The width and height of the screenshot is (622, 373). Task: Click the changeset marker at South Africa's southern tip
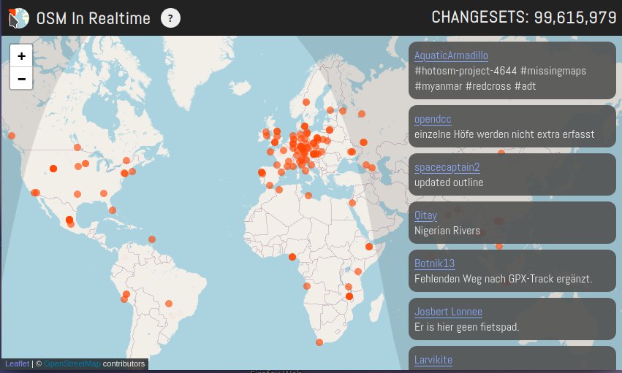point(319,342)
